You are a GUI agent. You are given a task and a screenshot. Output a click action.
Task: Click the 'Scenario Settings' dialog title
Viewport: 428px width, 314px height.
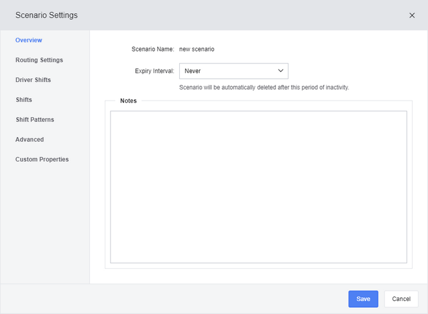coord(47,16)
